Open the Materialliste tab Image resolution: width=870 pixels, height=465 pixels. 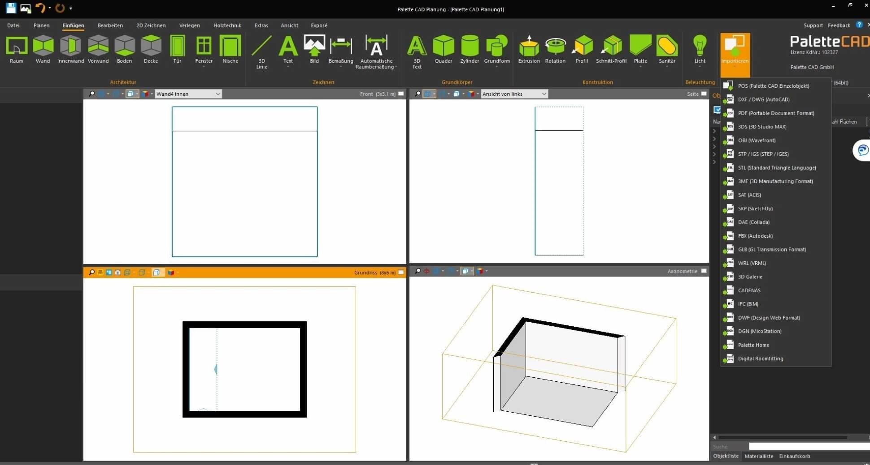point(759,456)
